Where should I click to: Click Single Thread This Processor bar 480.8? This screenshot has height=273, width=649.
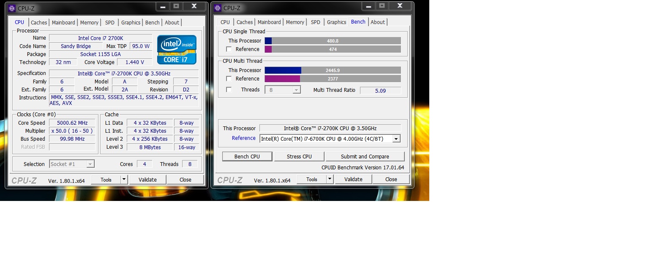click(333, 41)
